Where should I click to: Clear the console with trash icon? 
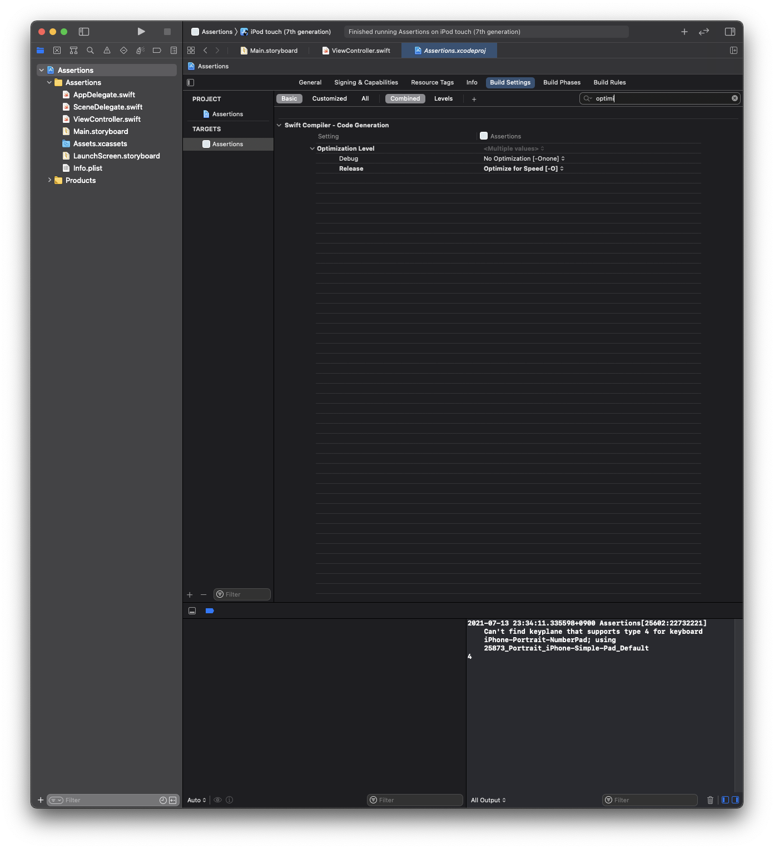point(710,800)
